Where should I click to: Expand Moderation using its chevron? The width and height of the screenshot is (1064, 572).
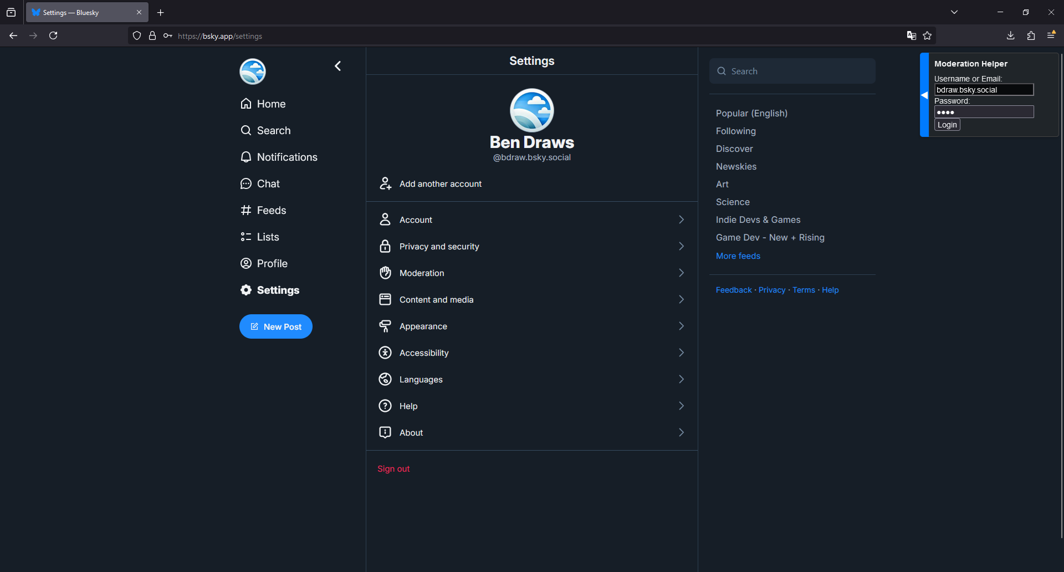point(681,273)
